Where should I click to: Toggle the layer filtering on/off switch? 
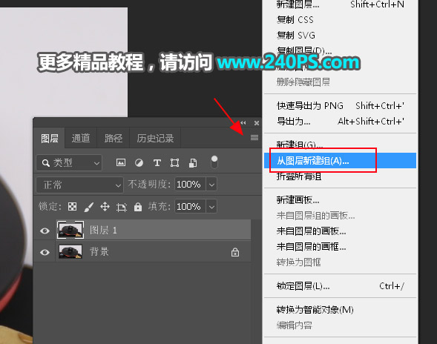214,162
